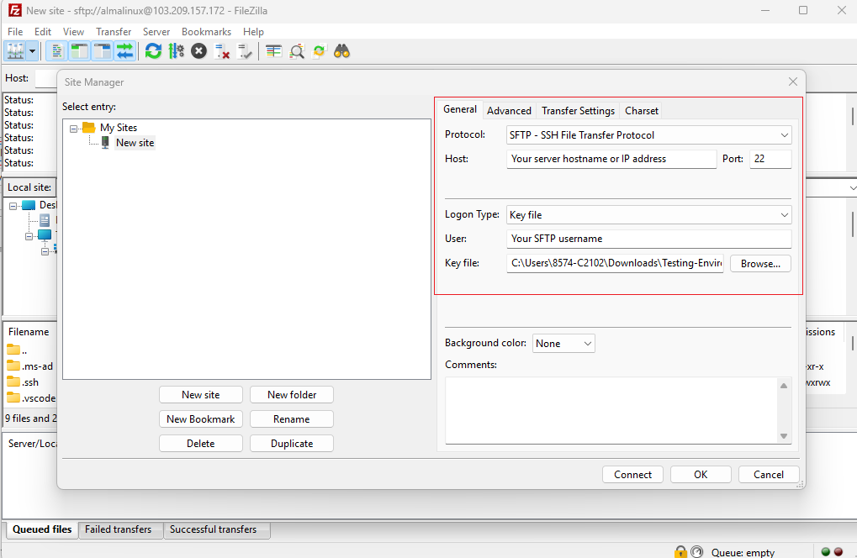857x558 pixels.
Task: Collapse the My Sites tree node
Action: point(73,129)
